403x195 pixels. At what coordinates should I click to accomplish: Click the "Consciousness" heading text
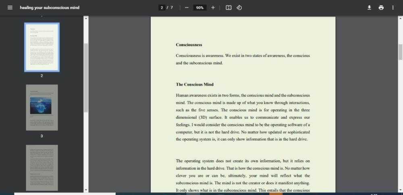(189, 45)
